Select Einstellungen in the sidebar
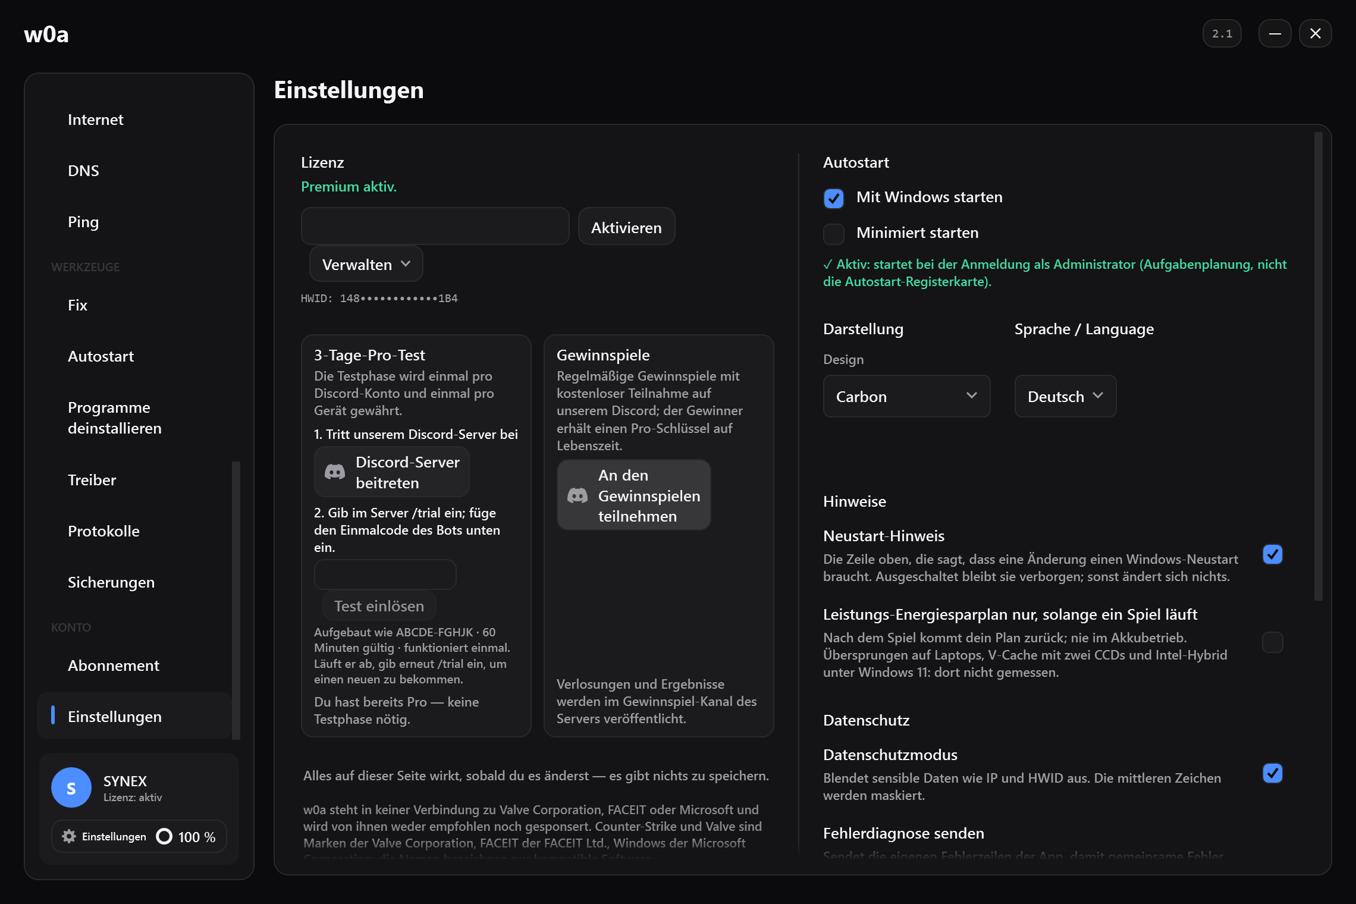The height and width of the screenshot is (904, 1356). (x=134, y=716)
